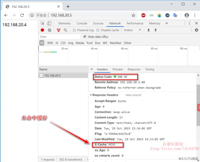Export HAR using the download arrow icon
Viewport: 200px width, 162px height.
[155, 30]
